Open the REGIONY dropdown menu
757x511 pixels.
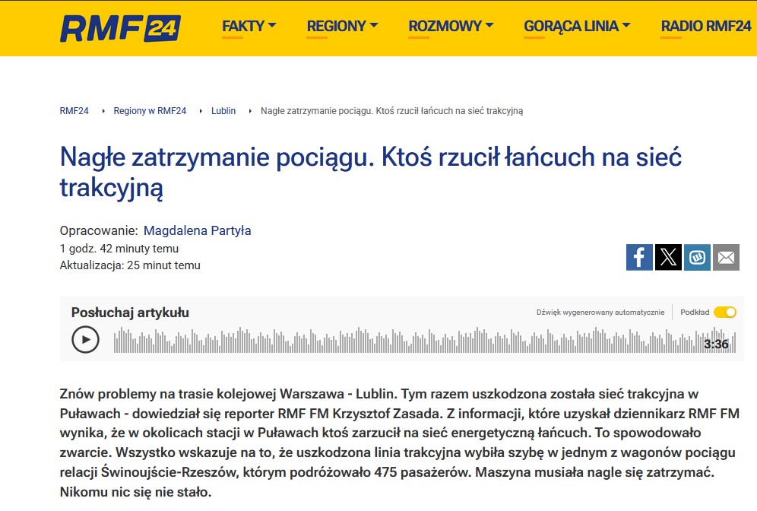point(342,26)
